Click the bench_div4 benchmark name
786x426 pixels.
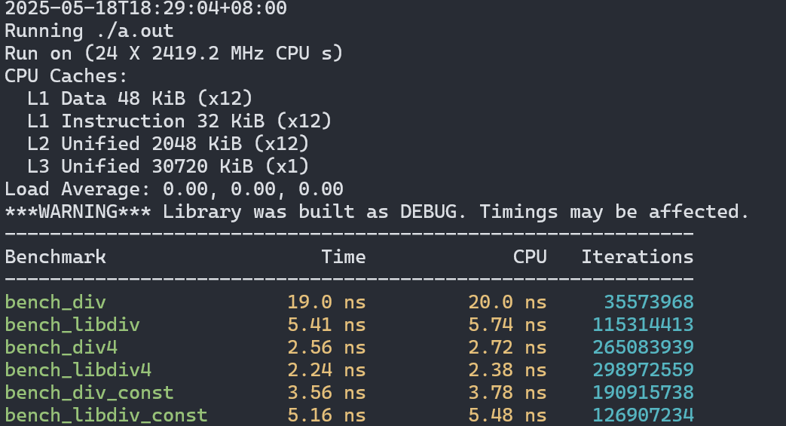[x=61, y=348]
